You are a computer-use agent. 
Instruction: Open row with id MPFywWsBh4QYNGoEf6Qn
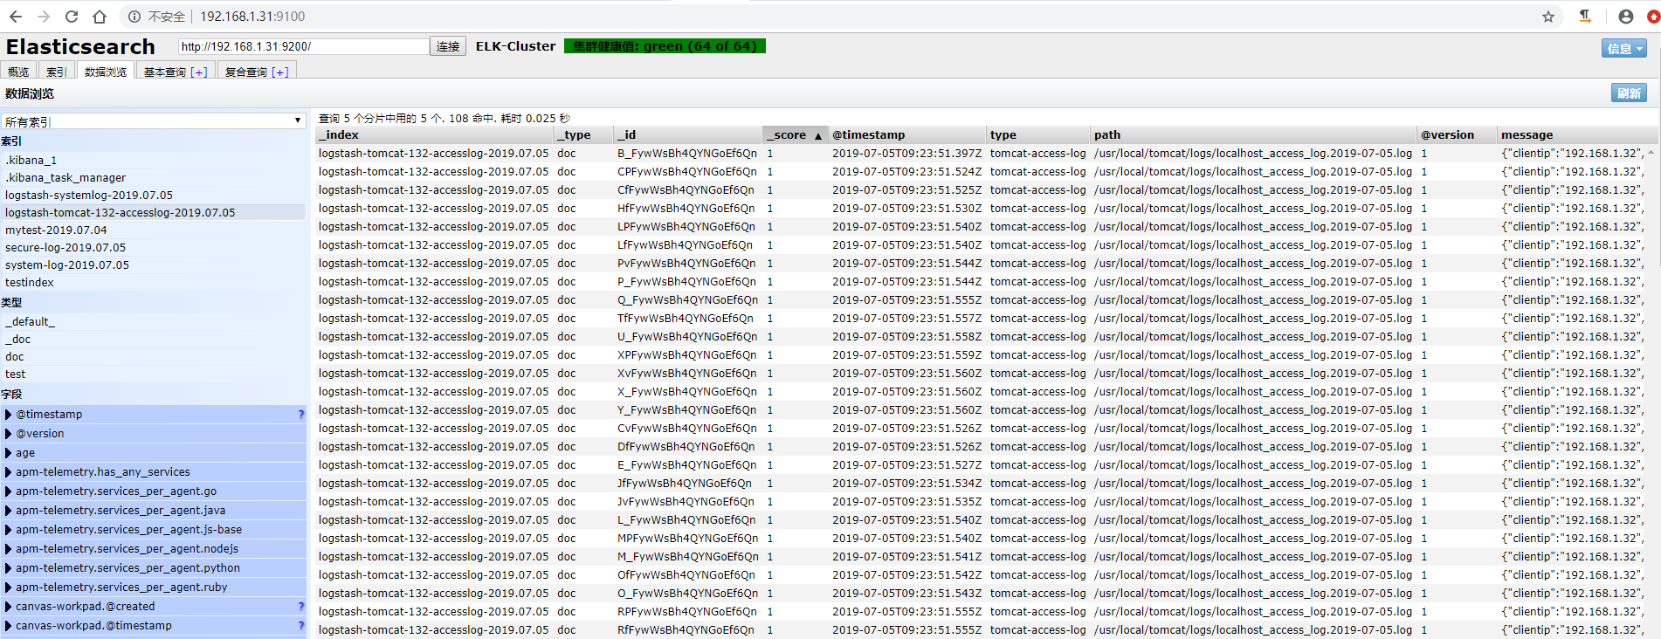click(981, 539)
